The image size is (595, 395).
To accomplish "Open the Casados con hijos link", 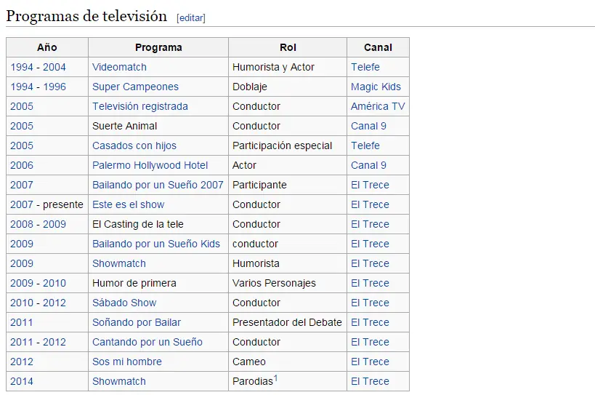I will (x=134, y=145).
